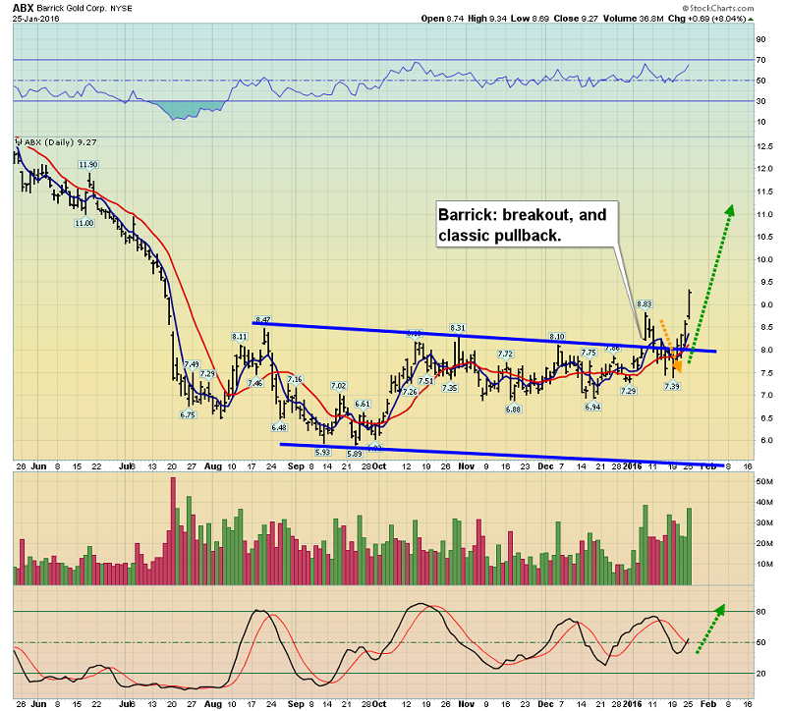786x711 pixels.
Task: Click the Close 9.27 quote value
Action: tap(576, 19)
